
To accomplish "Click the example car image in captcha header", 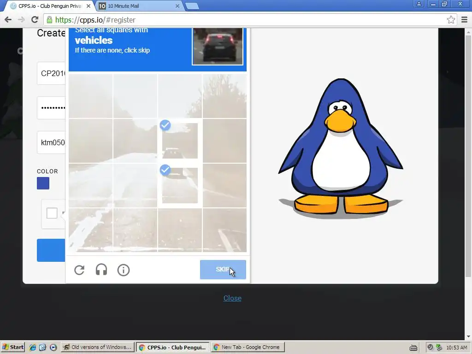I will pos(218,46).
